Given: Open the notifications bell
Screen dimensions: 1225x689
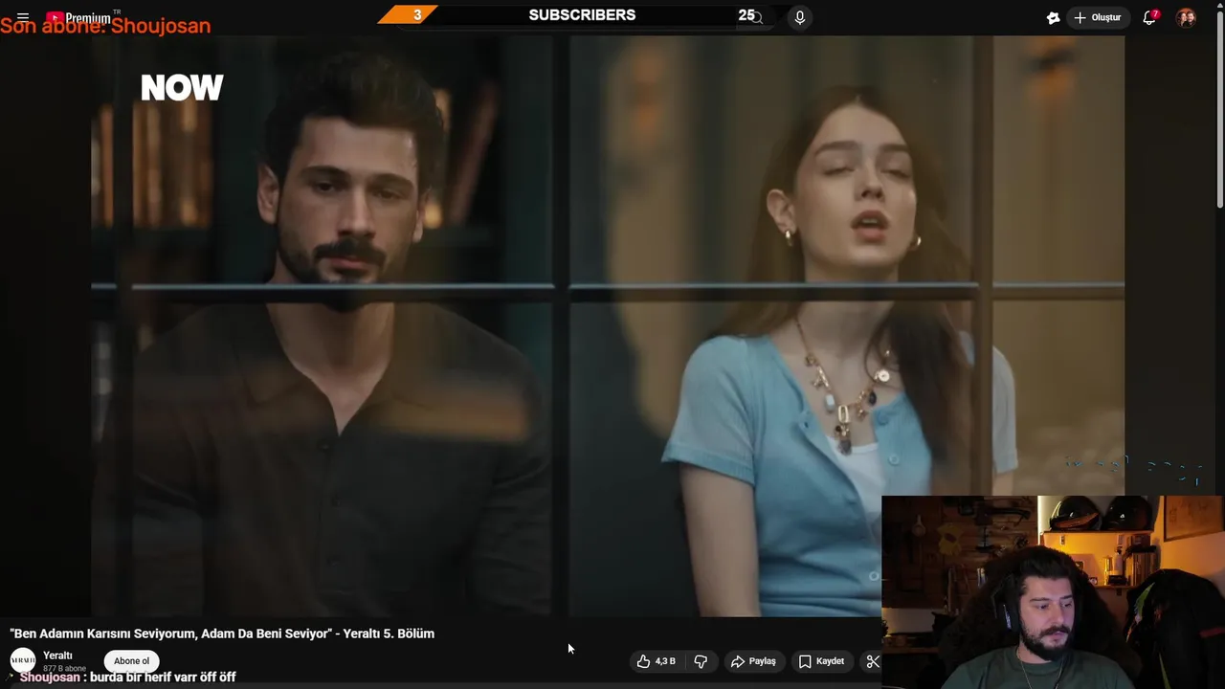Looking at the screenshot, I should click(x=1149, y=17).
